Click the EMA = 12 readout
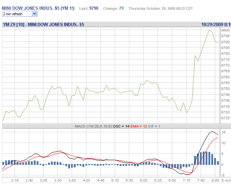Image resolution: width=231 pixels, height=186 pixels. [139, 126]
